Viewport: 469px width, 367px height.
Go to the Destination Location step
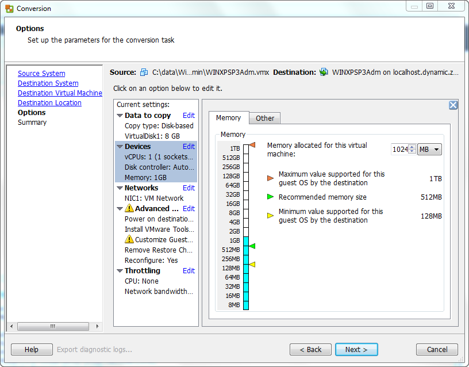49,102
